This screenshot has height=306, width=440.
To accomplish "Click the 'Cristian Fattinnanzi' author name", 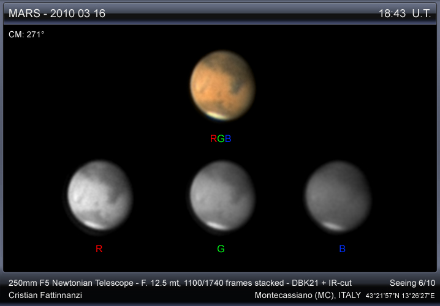I will (45, 295).
